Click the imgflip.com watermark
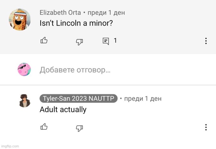The width and height of the screenshot is (216, 149). (10, 146)
